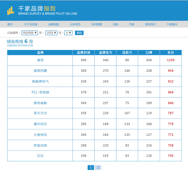Click the 千家品牌指数 site title
Screen dimensions: 188x175
click(x=37, y=9)
